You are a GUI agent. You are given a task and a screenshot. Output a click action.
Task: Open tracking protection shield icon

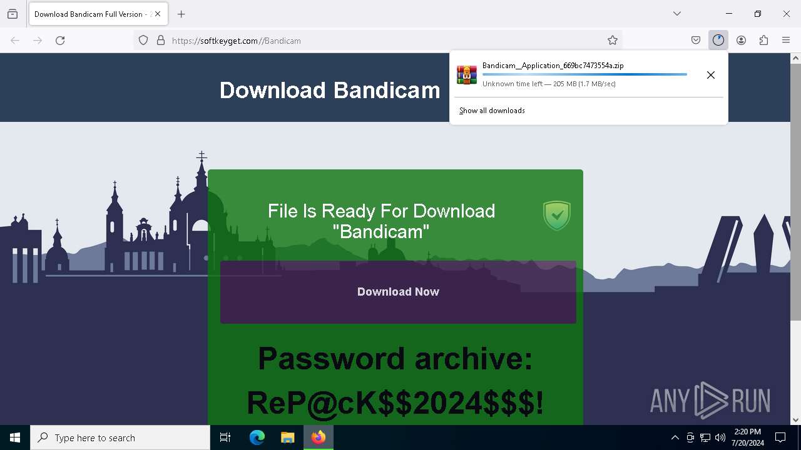[143, 40]
